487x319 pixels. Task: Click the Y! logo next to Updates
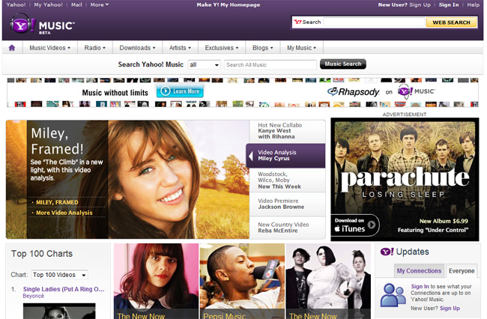click(387, 252)
